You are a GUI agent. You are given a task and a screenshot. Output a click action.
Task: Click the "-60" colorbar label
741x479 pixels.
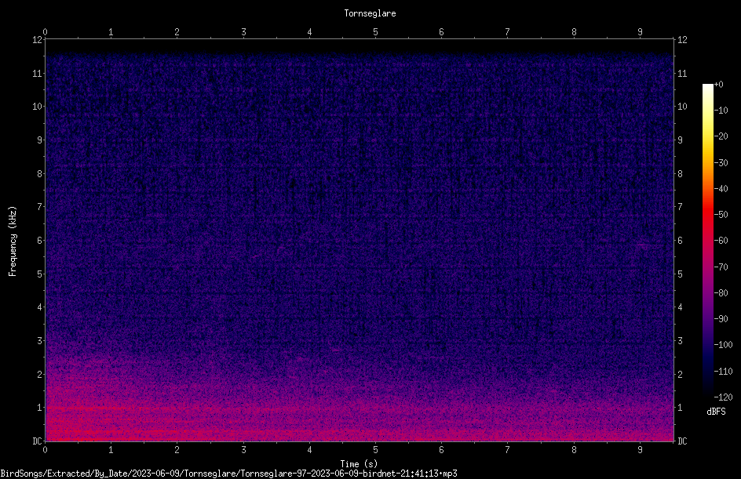tap(721, 241)
